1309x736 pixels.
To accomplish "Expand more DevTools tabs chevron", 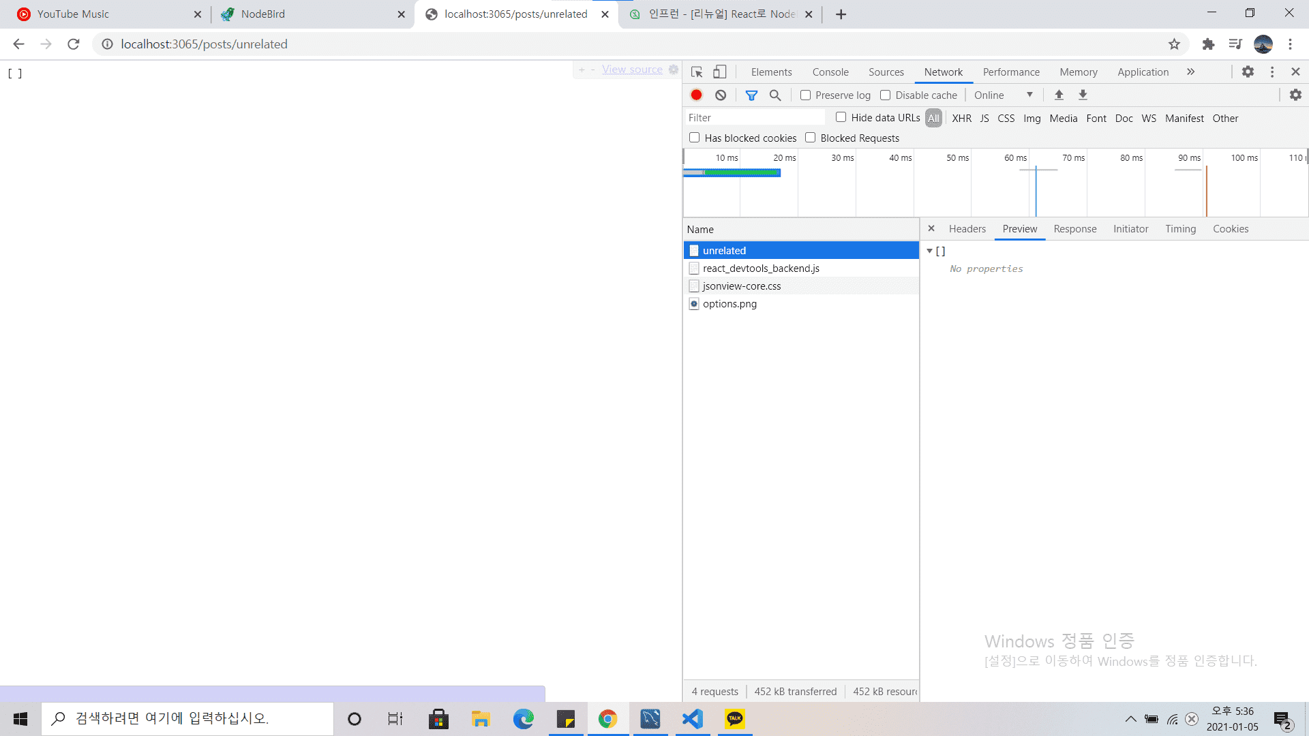I will pyautogui.click(x=1190, y=72).
